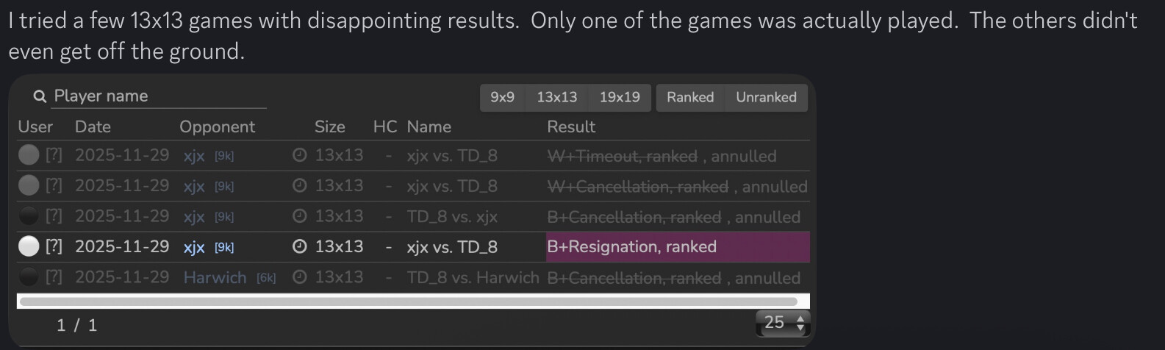
Task: Click the clock icon in the W+Timeout row
Action: (299, 155)
